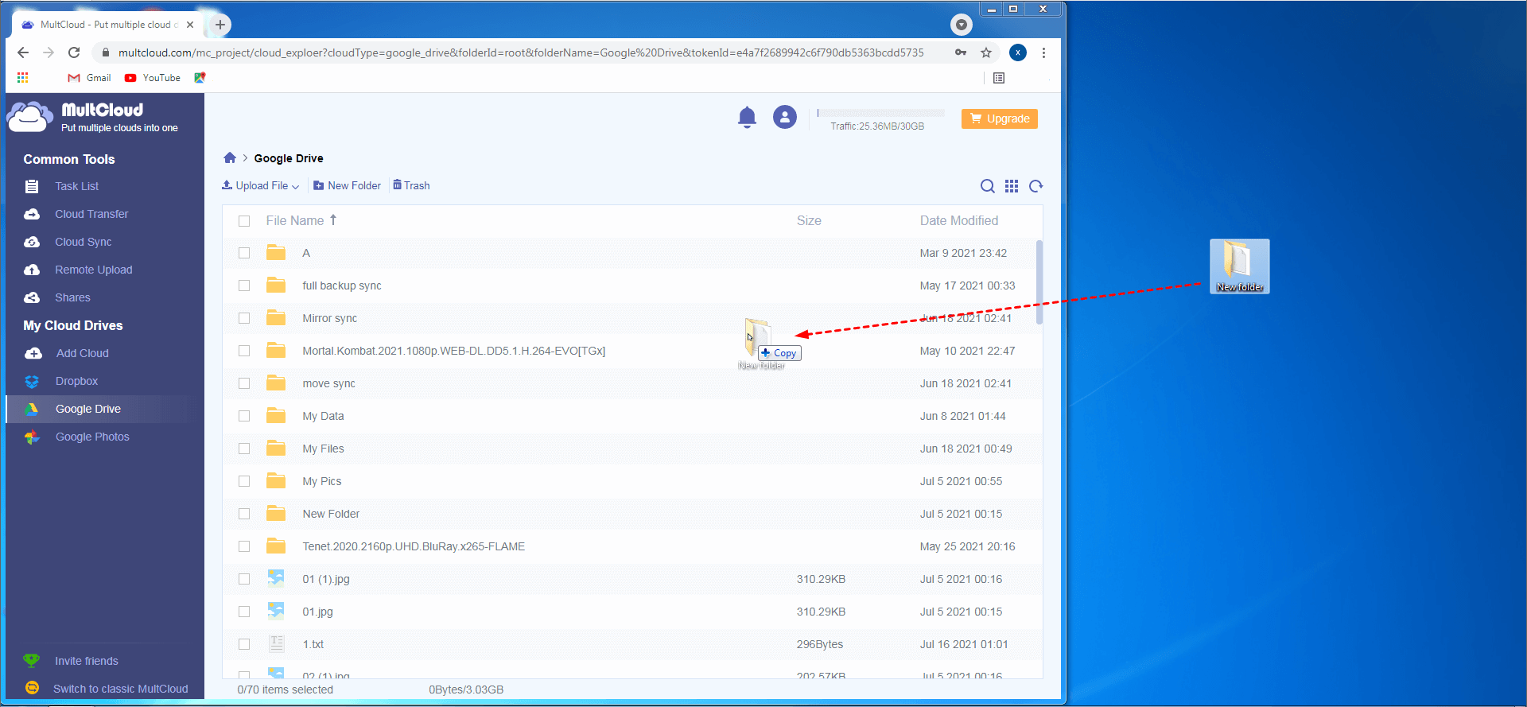Reload the browser page
Viewport: 1527px width, 707px height.
click(x=74, y=52)
